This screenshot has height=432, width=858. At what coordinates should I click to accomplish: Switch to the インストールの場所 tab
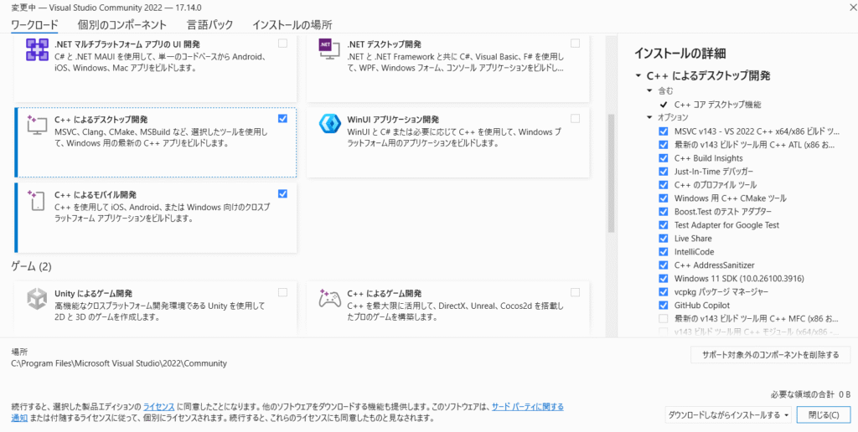(x=292, y=24)
